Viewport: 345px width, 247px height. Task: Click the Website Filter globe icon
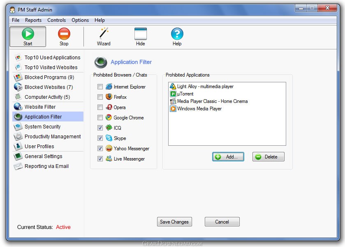pyautogui.click(x=18, y=107)
